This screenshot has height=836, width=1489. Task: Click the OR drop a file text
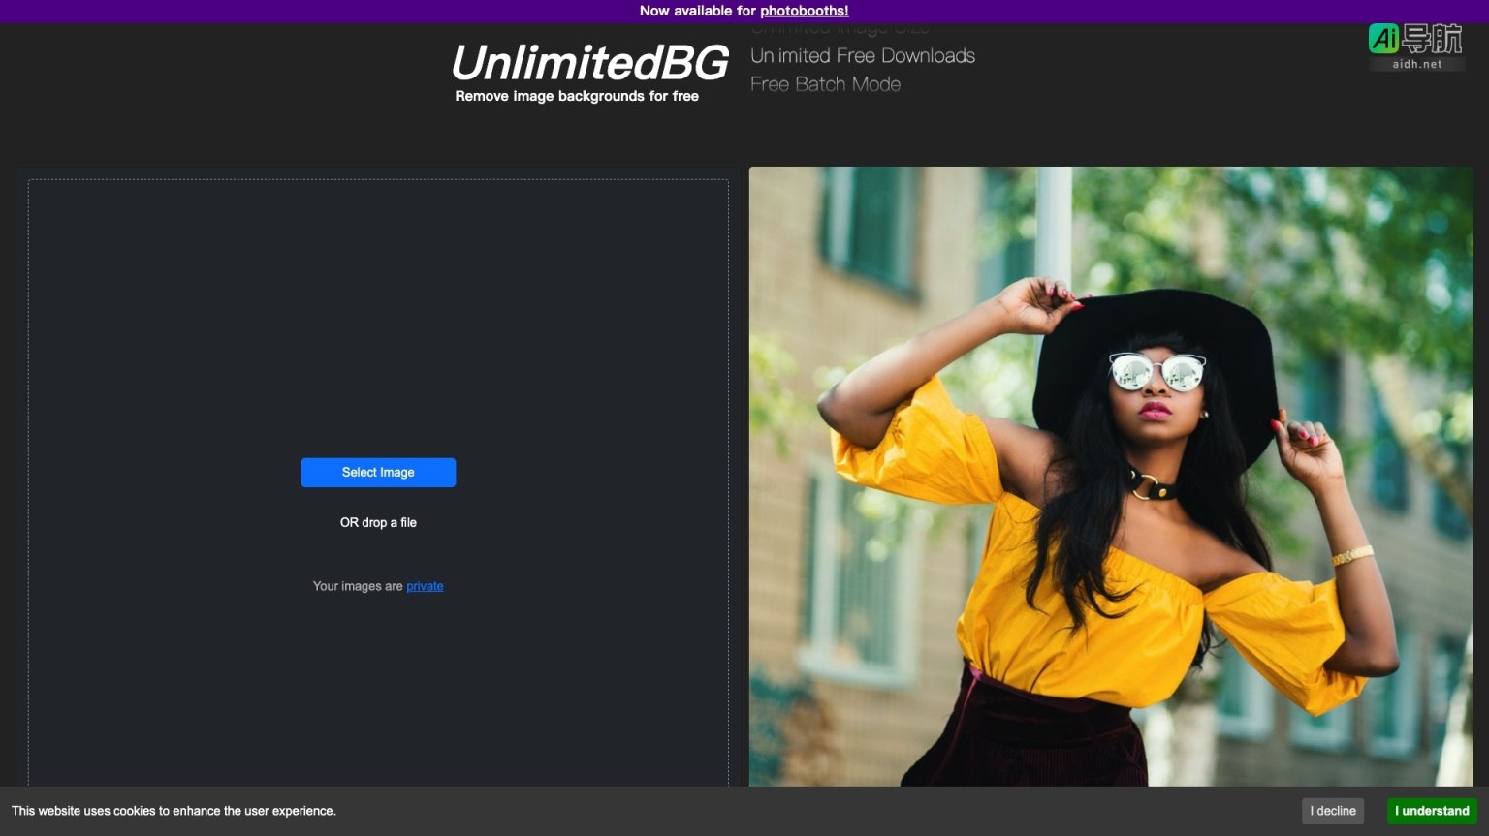(x=378, y=522)
